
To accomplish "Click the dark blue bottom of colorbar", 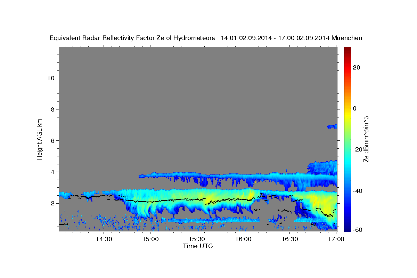I will tap(347, 228).
